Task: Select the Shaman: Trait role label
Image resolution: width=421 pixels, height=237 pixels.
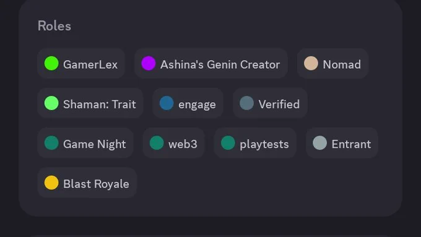Action: point(100,104)
